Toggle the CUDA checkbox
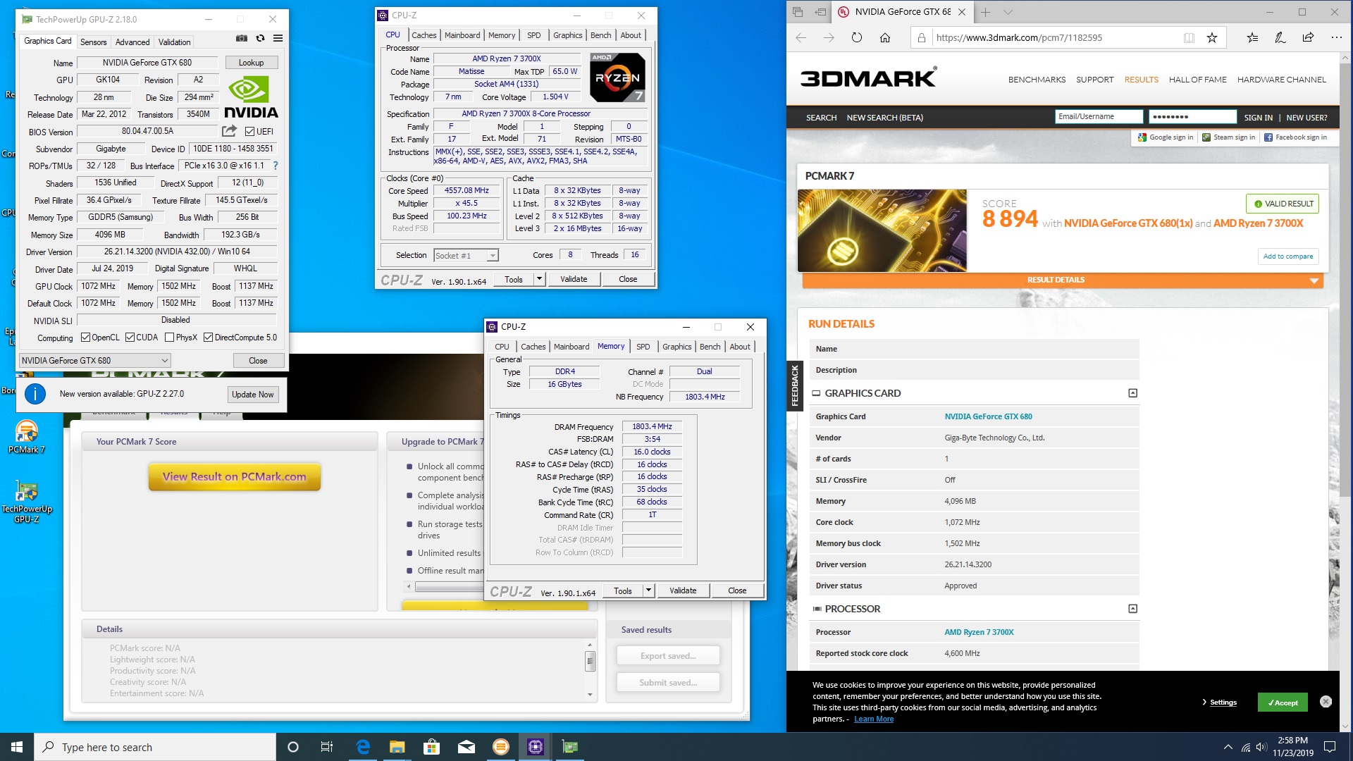Image resolution: width=1353 pixels, height=761 pixels. (130, 338)
